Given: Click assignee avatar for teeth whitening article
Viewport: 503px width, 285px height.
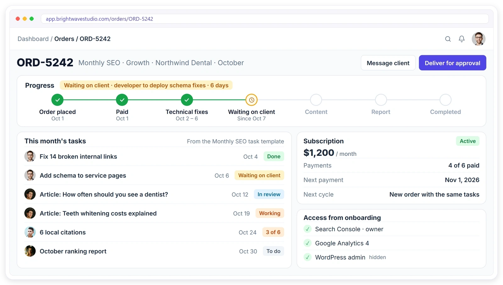Looking at the screenshot, I should [x=30, y=213].
